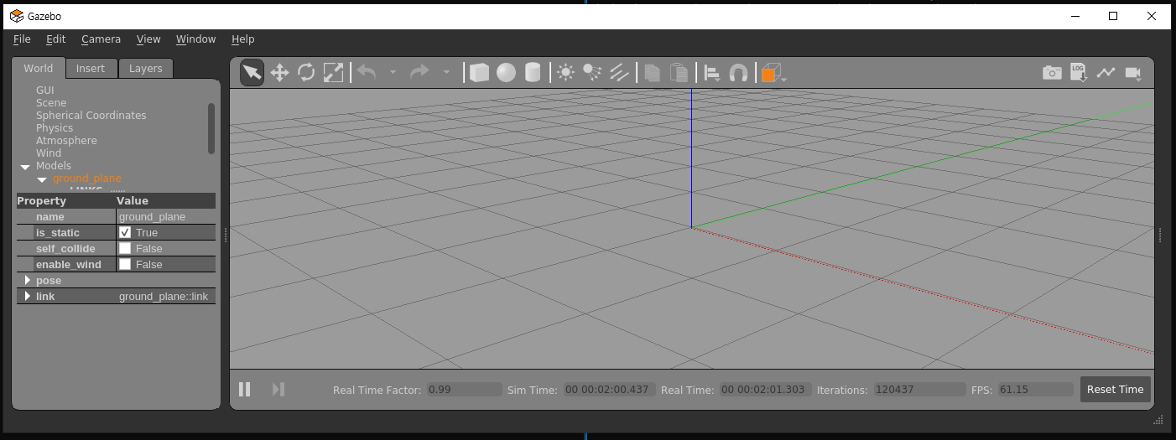Select Atmosphere in the world tree
This screenshot has width=1176, height=440.
(x=66, y=140)
